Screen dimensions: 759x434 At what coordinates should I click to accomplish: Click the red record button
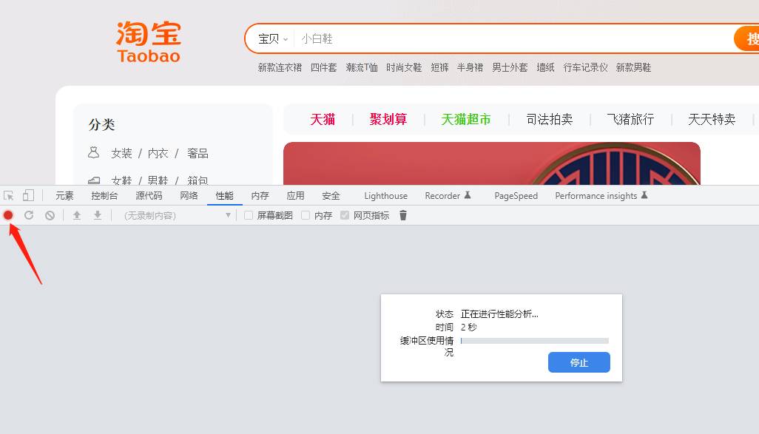8,215
